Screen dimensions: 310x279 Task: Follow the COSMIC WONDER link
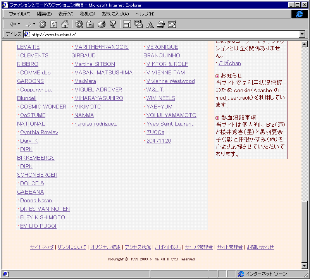tap(43, 107)
